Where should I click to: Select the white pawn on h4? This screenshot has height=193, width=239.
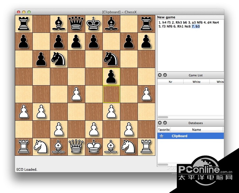point(146,94)
